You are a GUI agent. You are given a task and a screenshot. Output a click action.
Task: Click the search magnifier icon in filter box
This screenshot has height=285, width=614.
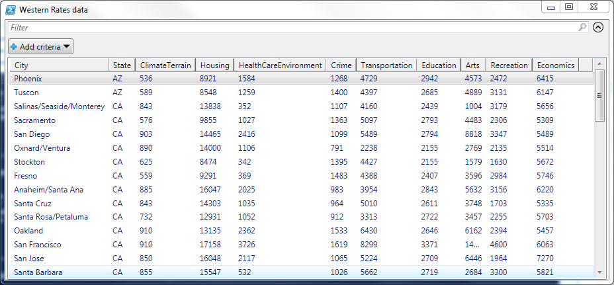pos(582,27)
